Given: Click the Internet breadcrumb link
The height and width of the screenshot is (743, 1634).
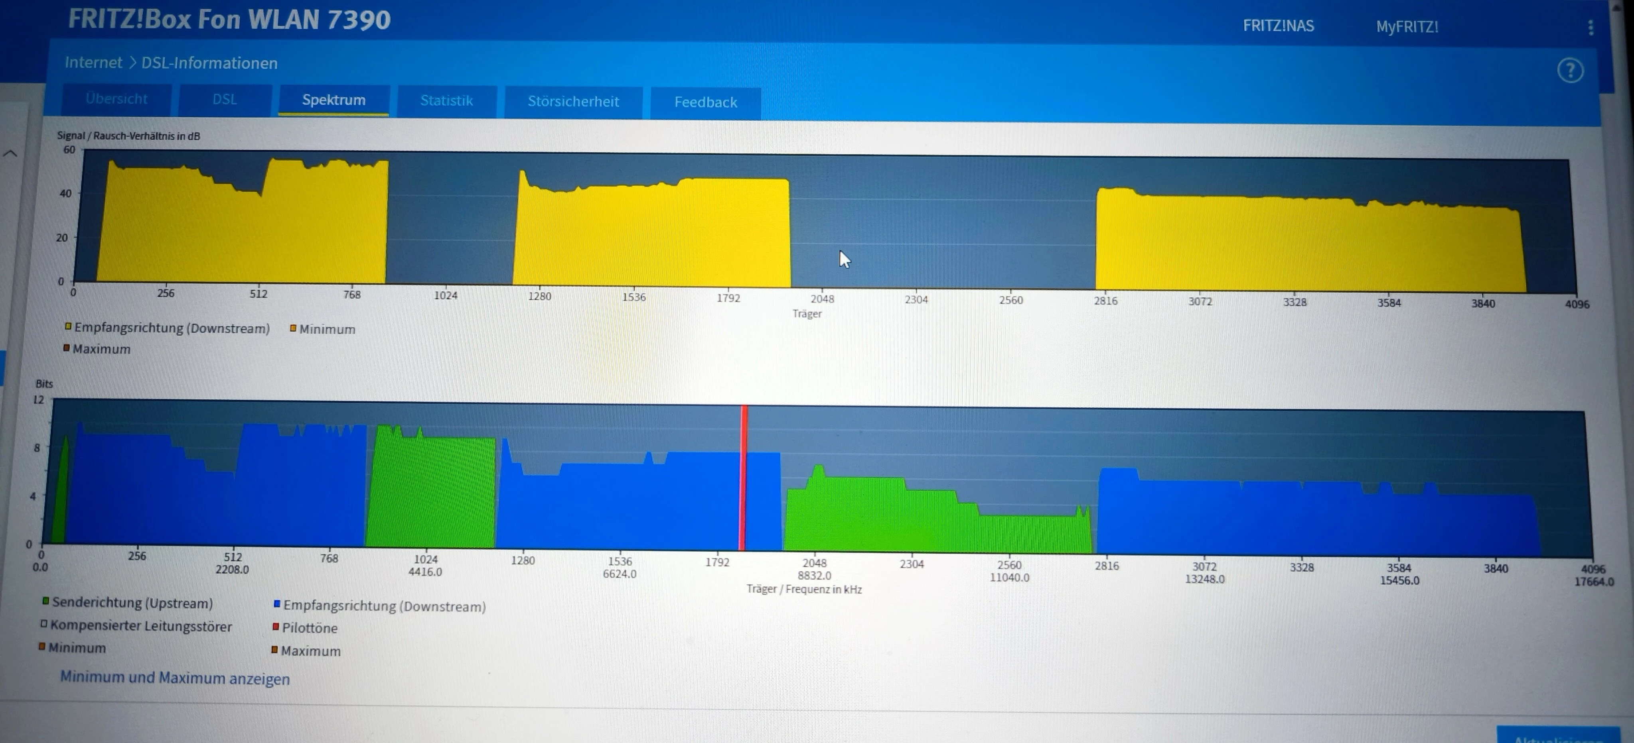Looking at the screenshot, I should tap(93, 62).
